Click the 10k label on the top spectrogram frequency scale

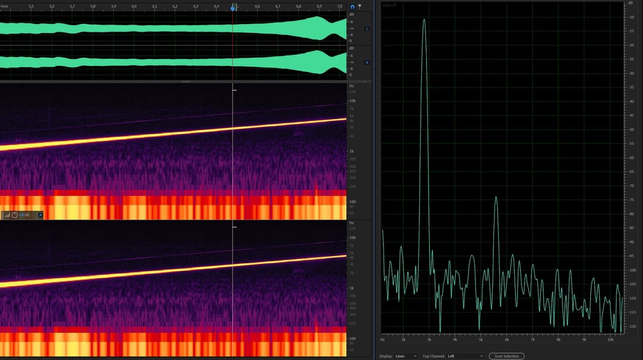coord(352,101)
